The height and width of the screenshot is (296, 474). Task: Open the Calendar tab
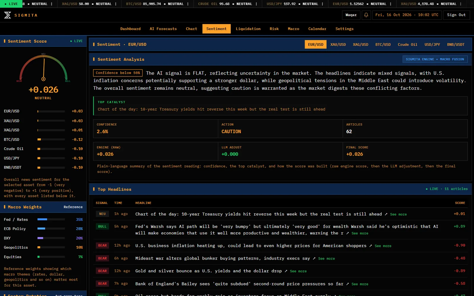317,29
